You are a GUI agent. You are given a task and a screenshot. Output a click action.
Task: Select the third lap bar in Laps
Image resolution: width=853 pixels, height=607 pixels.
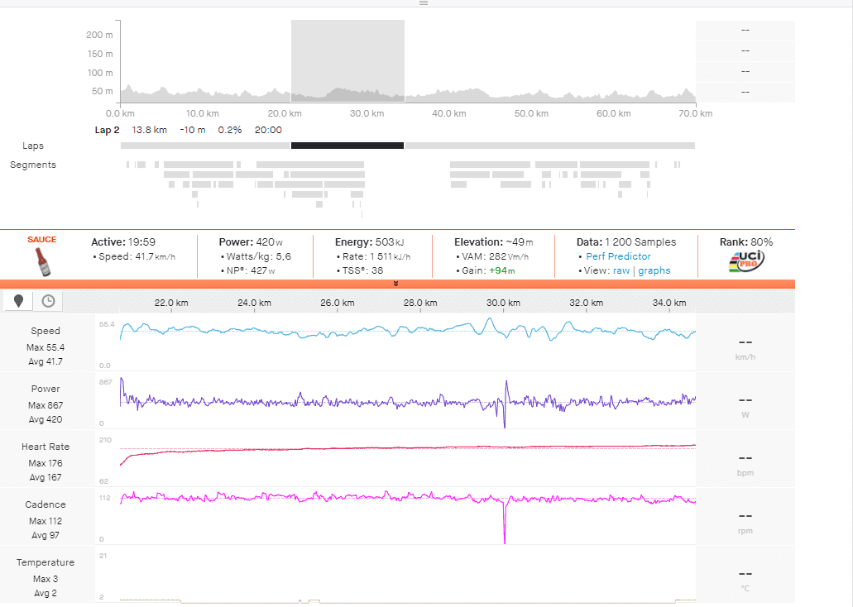coord(550,146)
